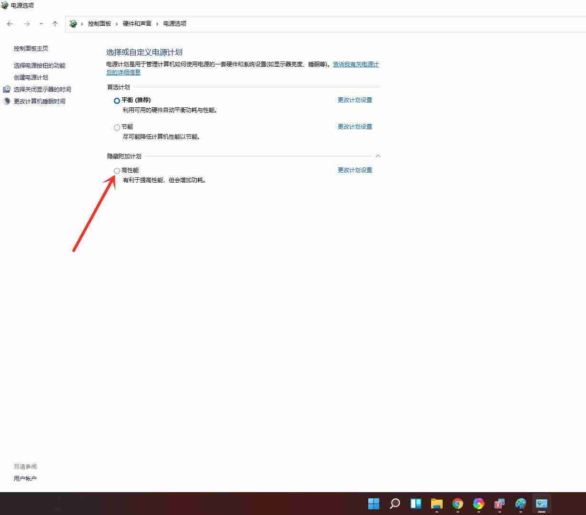Go to 控制面板主页
Screen dimensions: 586x515
click(x=30, y=48)
